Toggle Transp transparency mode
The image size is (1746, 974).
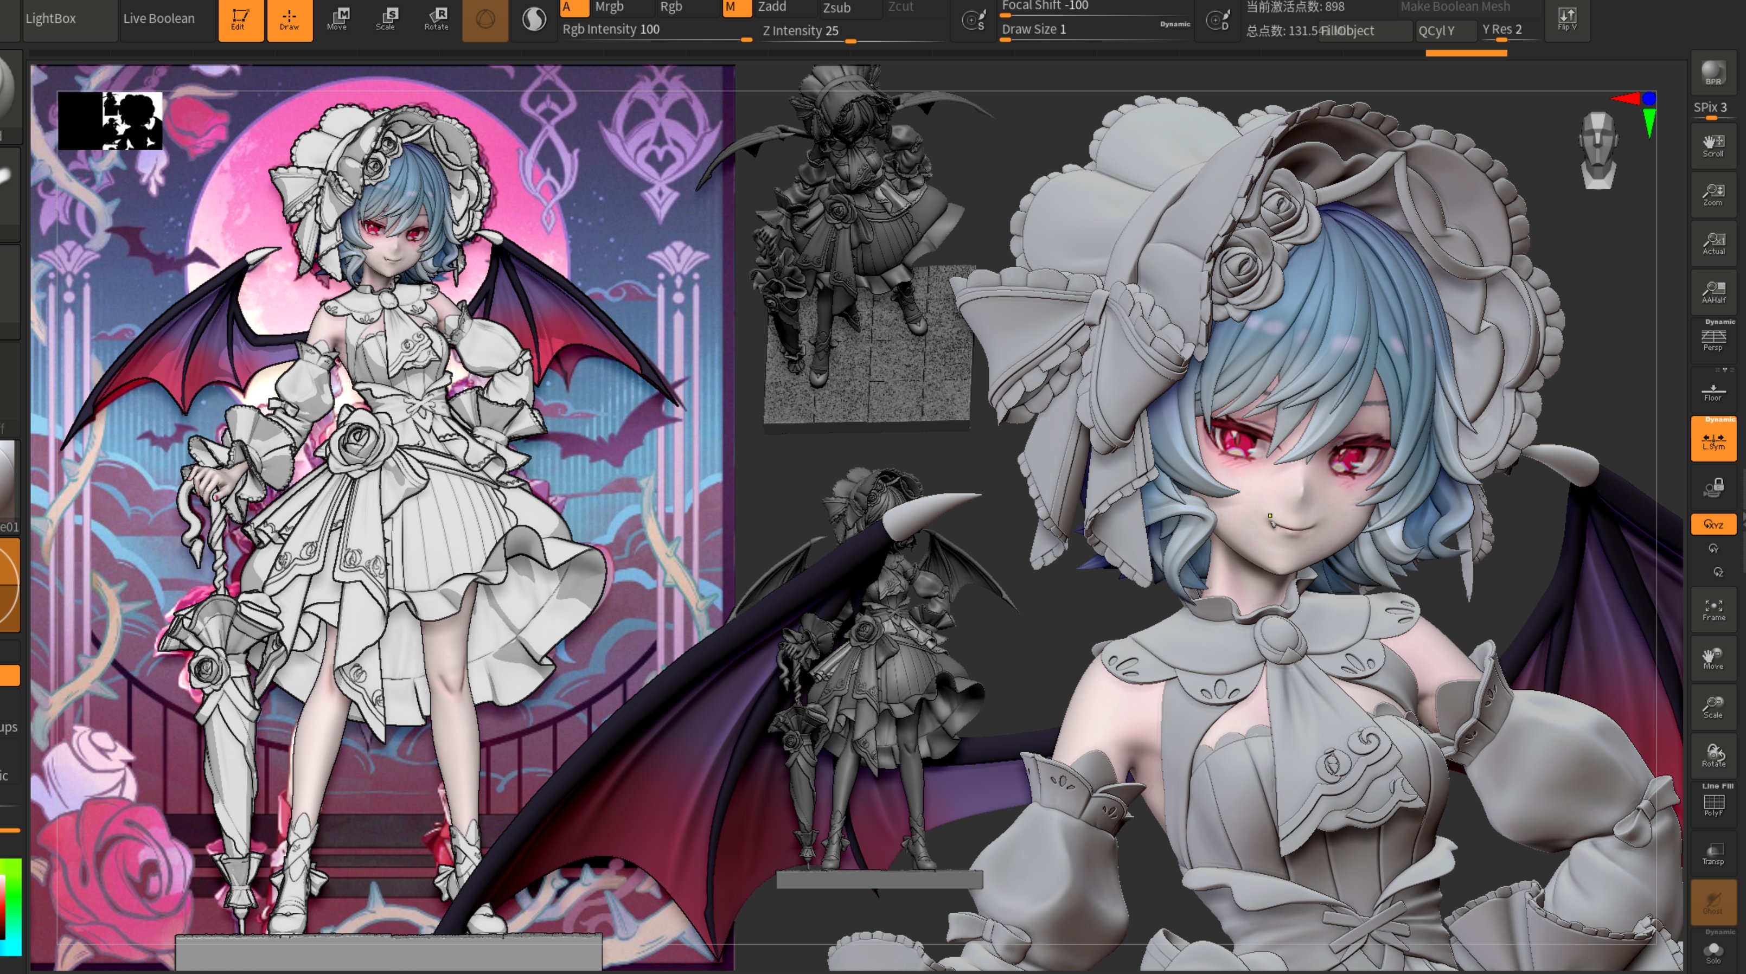click(x=1713, y=854)
